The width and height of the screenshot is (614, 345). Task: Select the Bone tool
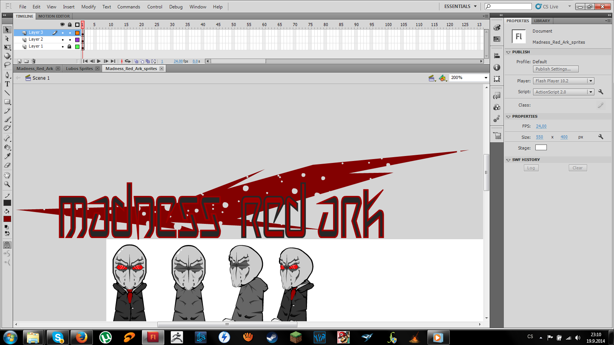point(7,138)
